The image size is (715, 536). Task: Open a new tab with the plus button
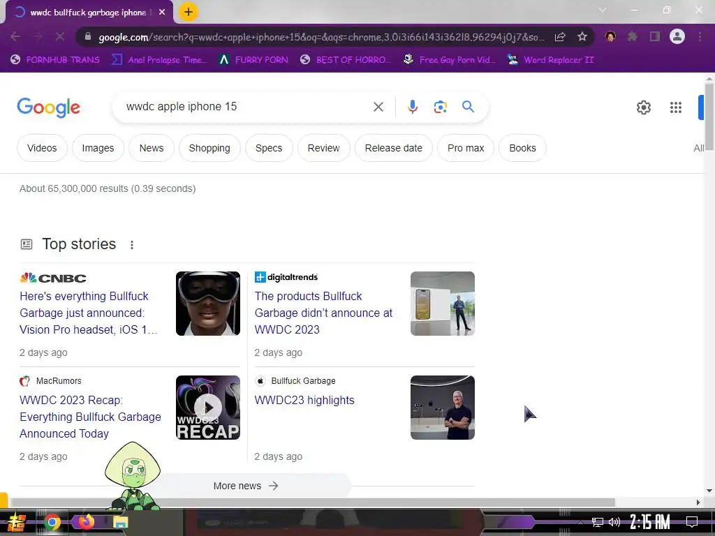[189, 12]
